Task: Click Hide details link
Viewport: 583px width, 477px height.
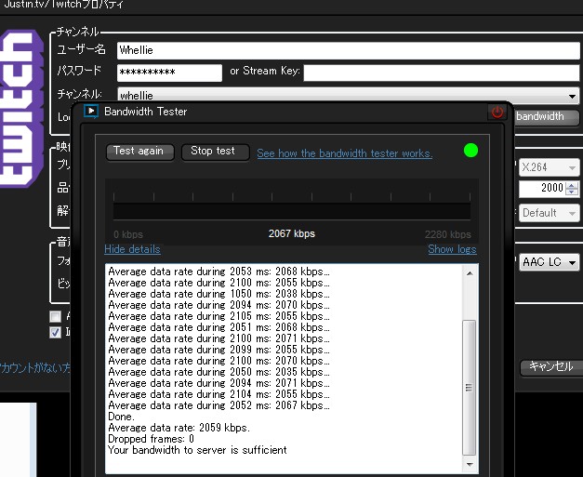Action: [x=132, y=249]
